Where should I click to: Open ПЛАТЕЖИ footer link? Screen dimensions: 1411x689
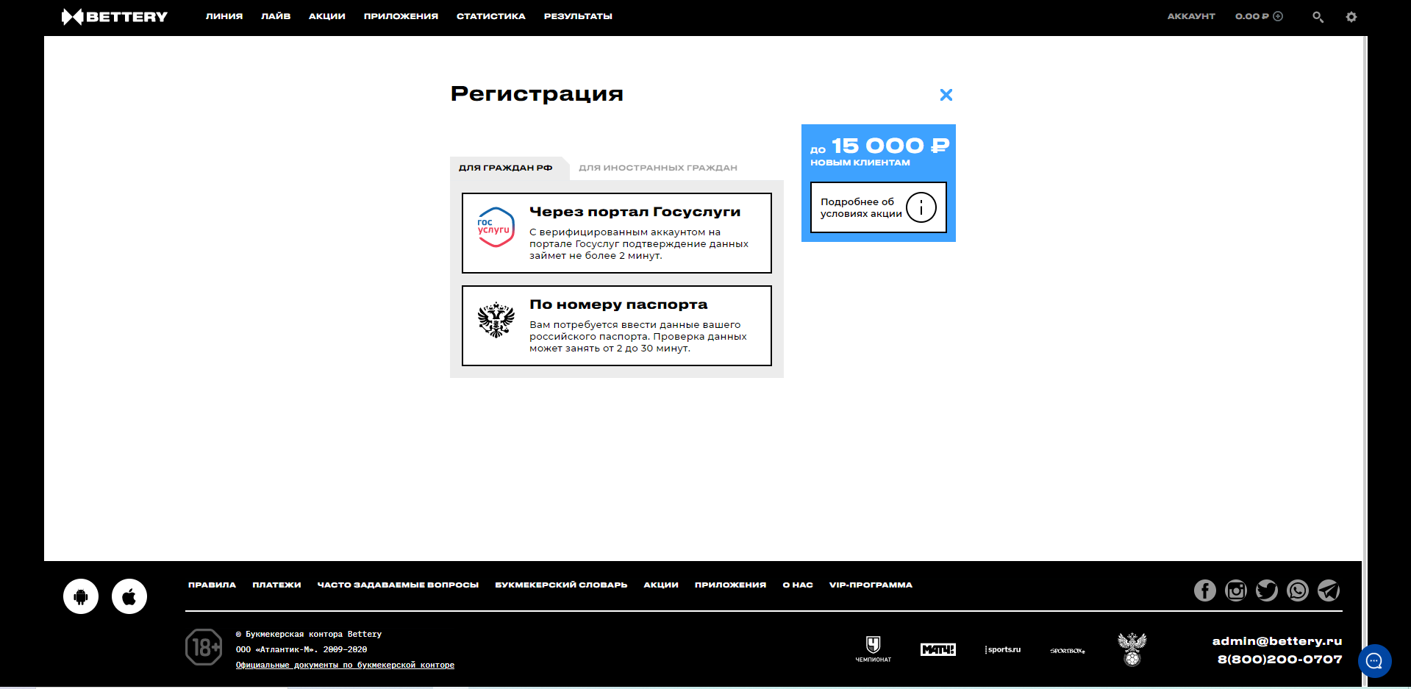(x=276, y=585)
